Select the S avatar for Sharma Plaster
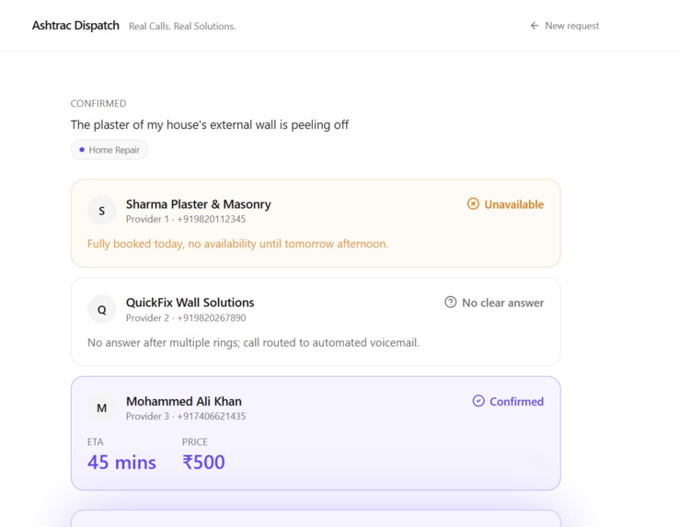 (102, 211)
